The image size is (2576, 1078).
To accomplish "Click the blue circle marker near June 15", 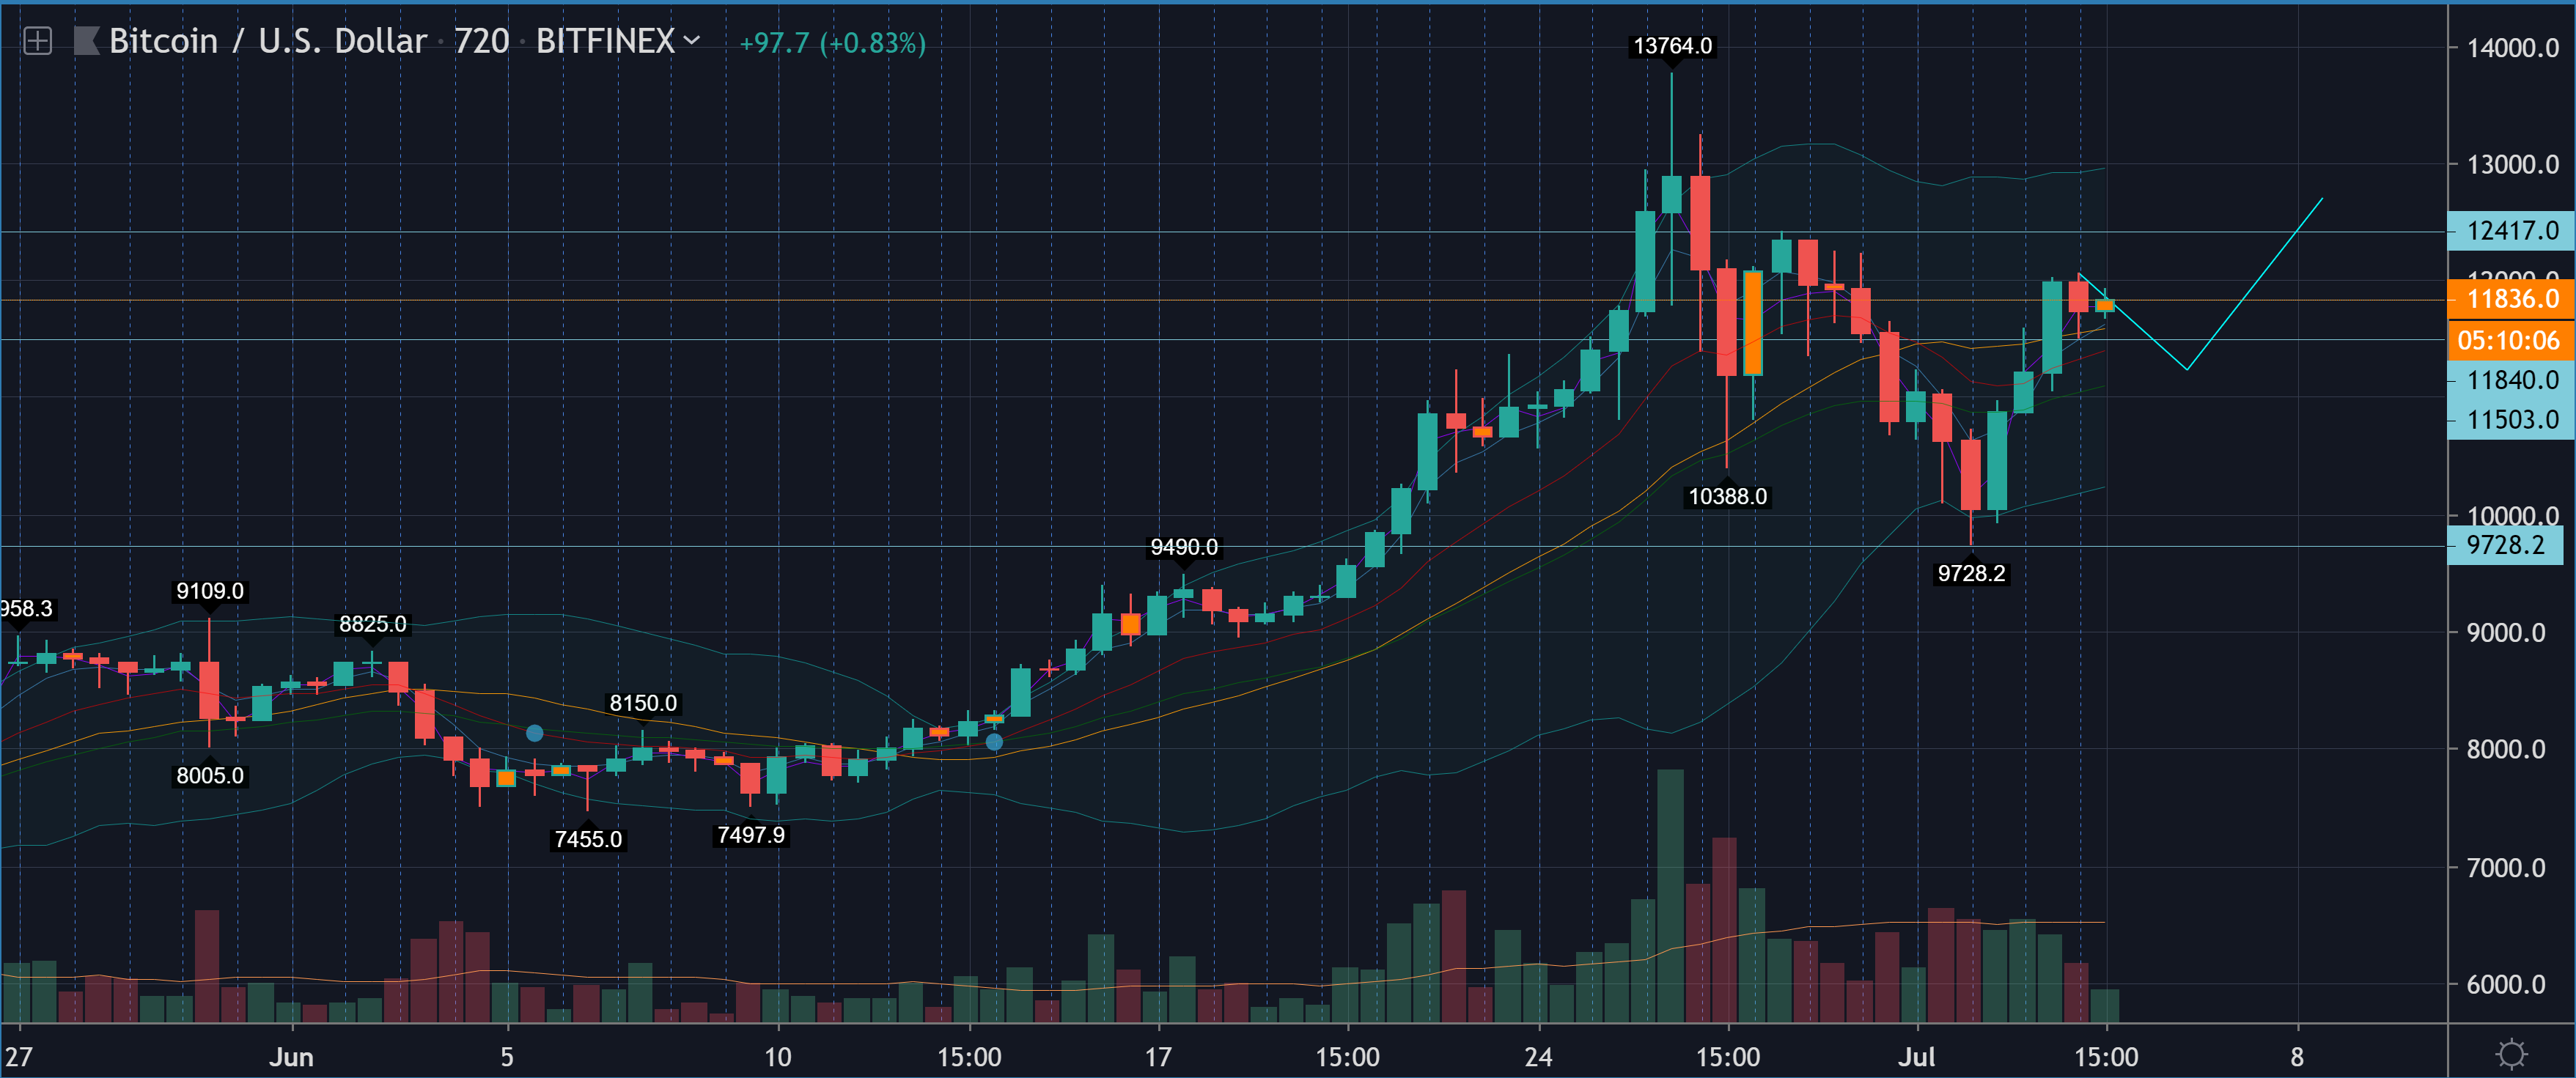I will click(994, 741).
